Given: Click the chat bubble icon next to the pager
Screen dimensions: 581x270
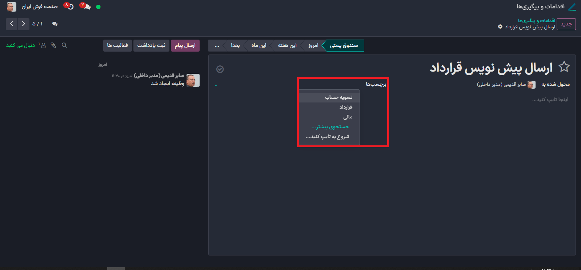Looking at the screenshot, I should [x=55, y=24].
